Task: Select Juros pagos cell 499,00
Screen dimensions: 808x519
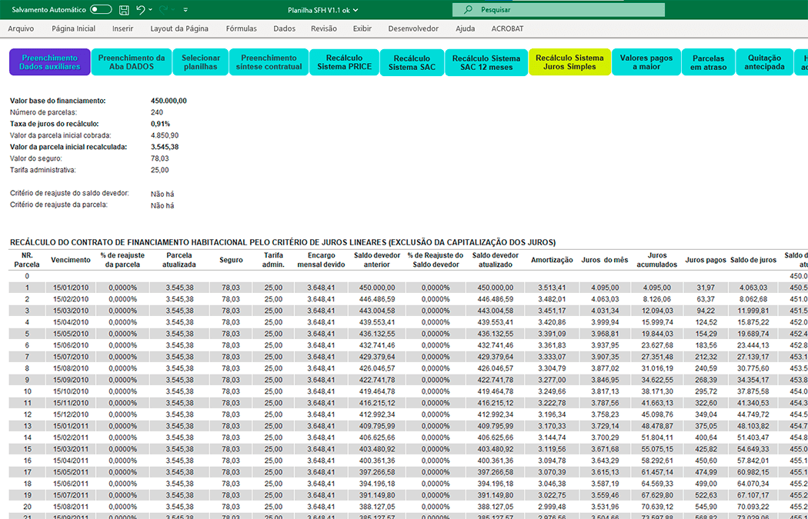Action: click(x=706, y=484)
